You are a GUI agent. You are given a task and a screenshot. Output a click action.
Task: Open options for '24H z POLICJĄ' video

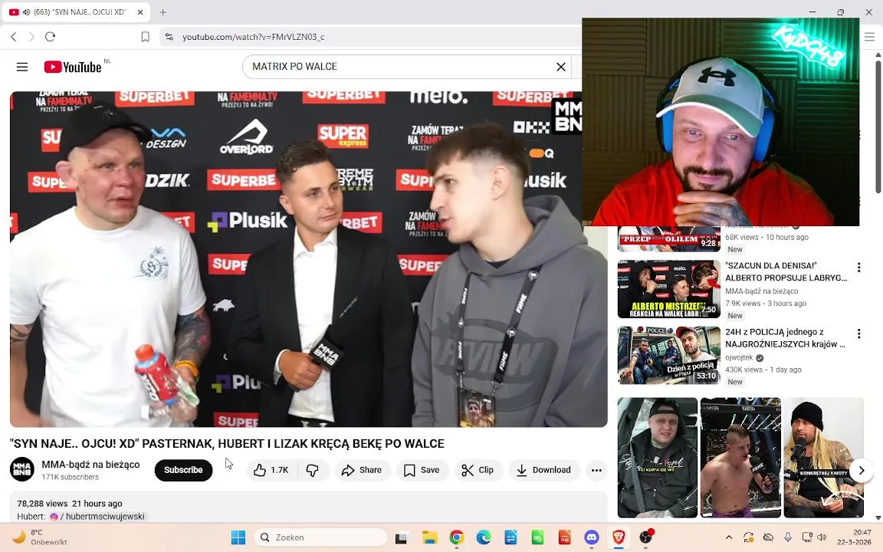click(x=858, y=333)
